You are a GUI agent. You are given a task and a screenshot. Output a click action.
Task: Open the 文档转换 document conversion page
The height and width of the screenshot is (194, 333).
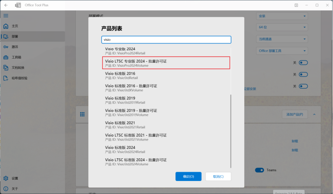[32, 68]
